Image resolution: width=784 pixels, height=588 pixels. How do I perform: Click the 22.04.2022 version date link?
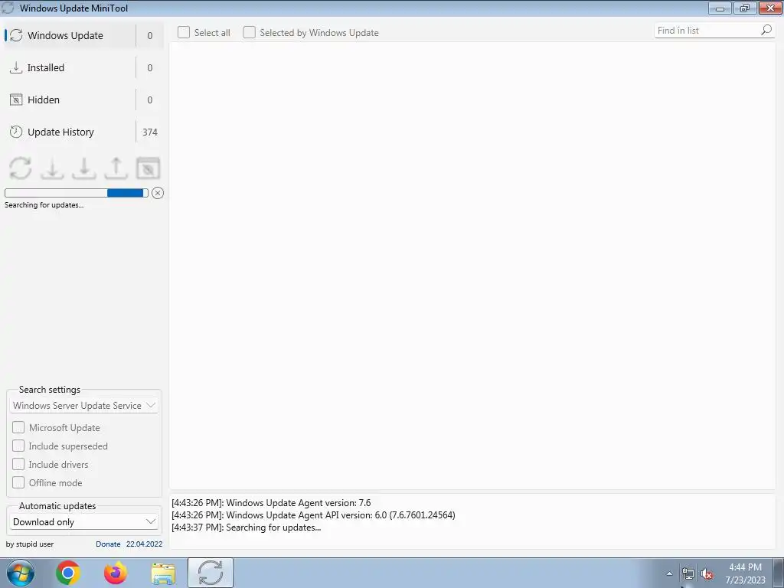click(x=144, y=544)
